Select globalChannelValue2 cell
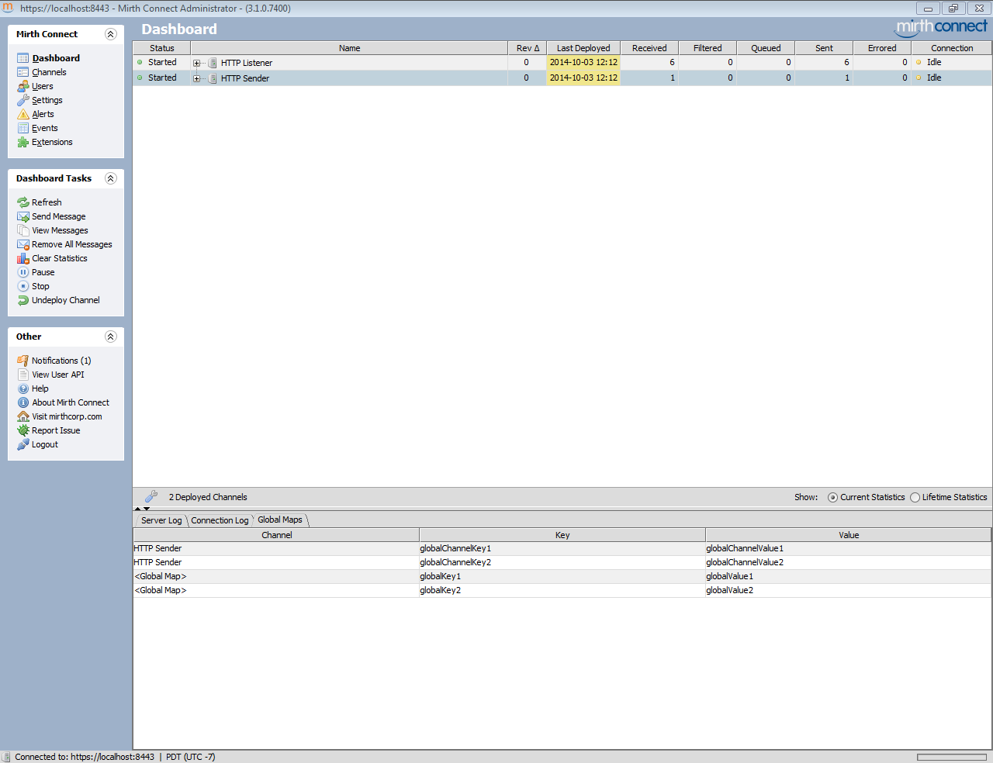Screen dimensions: 993x763 [x=849, y=562]
